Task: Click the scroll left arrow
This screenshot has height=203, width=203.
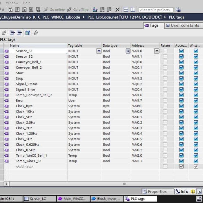Action: tap(6, 184)
